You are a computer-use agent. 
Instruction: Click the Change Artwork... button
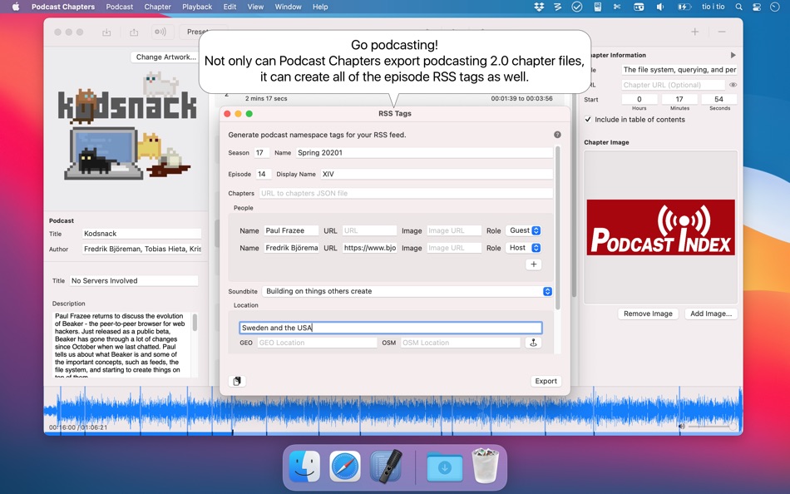[x=165, y=57]
